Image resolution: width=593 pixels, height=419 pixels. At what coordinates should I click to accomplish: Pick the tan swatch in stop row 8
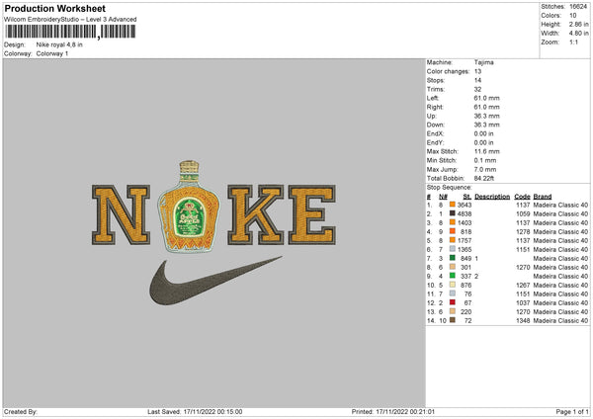(x=453, y=267)
